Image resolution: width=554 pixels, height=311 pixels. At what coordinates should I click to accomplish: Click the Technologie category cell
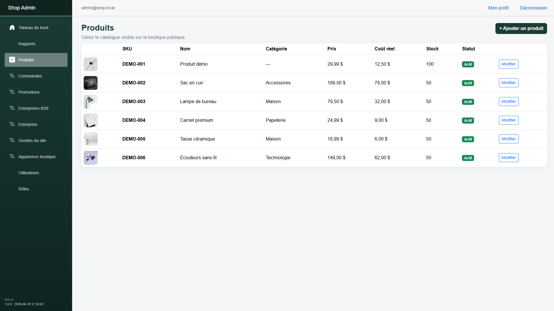tap(278, 158)
